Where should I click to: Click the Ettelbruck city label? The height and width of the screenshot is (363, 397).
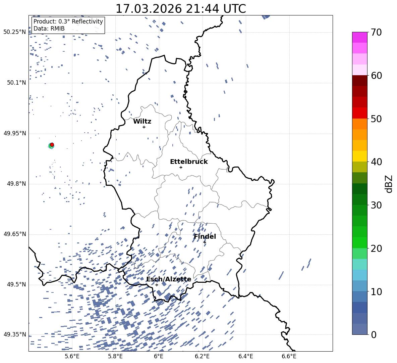(189, 162)
